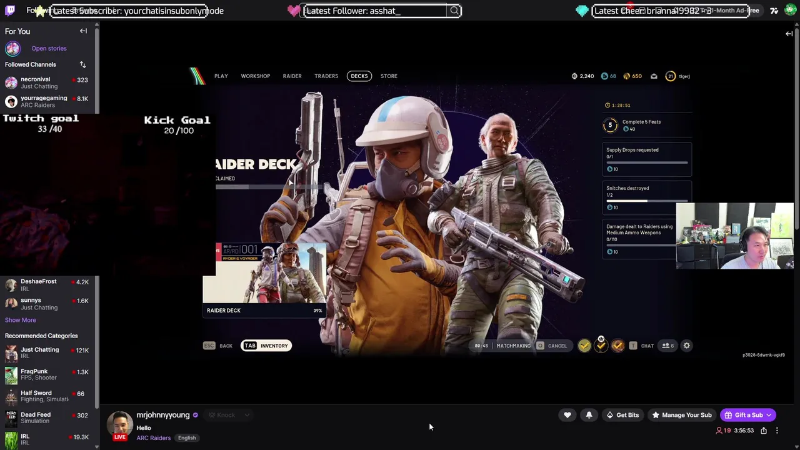Open the ARC Raiders category link
800x450 pixels.
click(x=154, y=438)
